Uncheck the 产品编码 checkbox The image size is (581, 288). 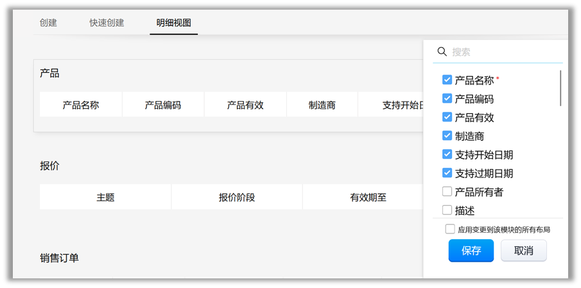coord(447,99)
